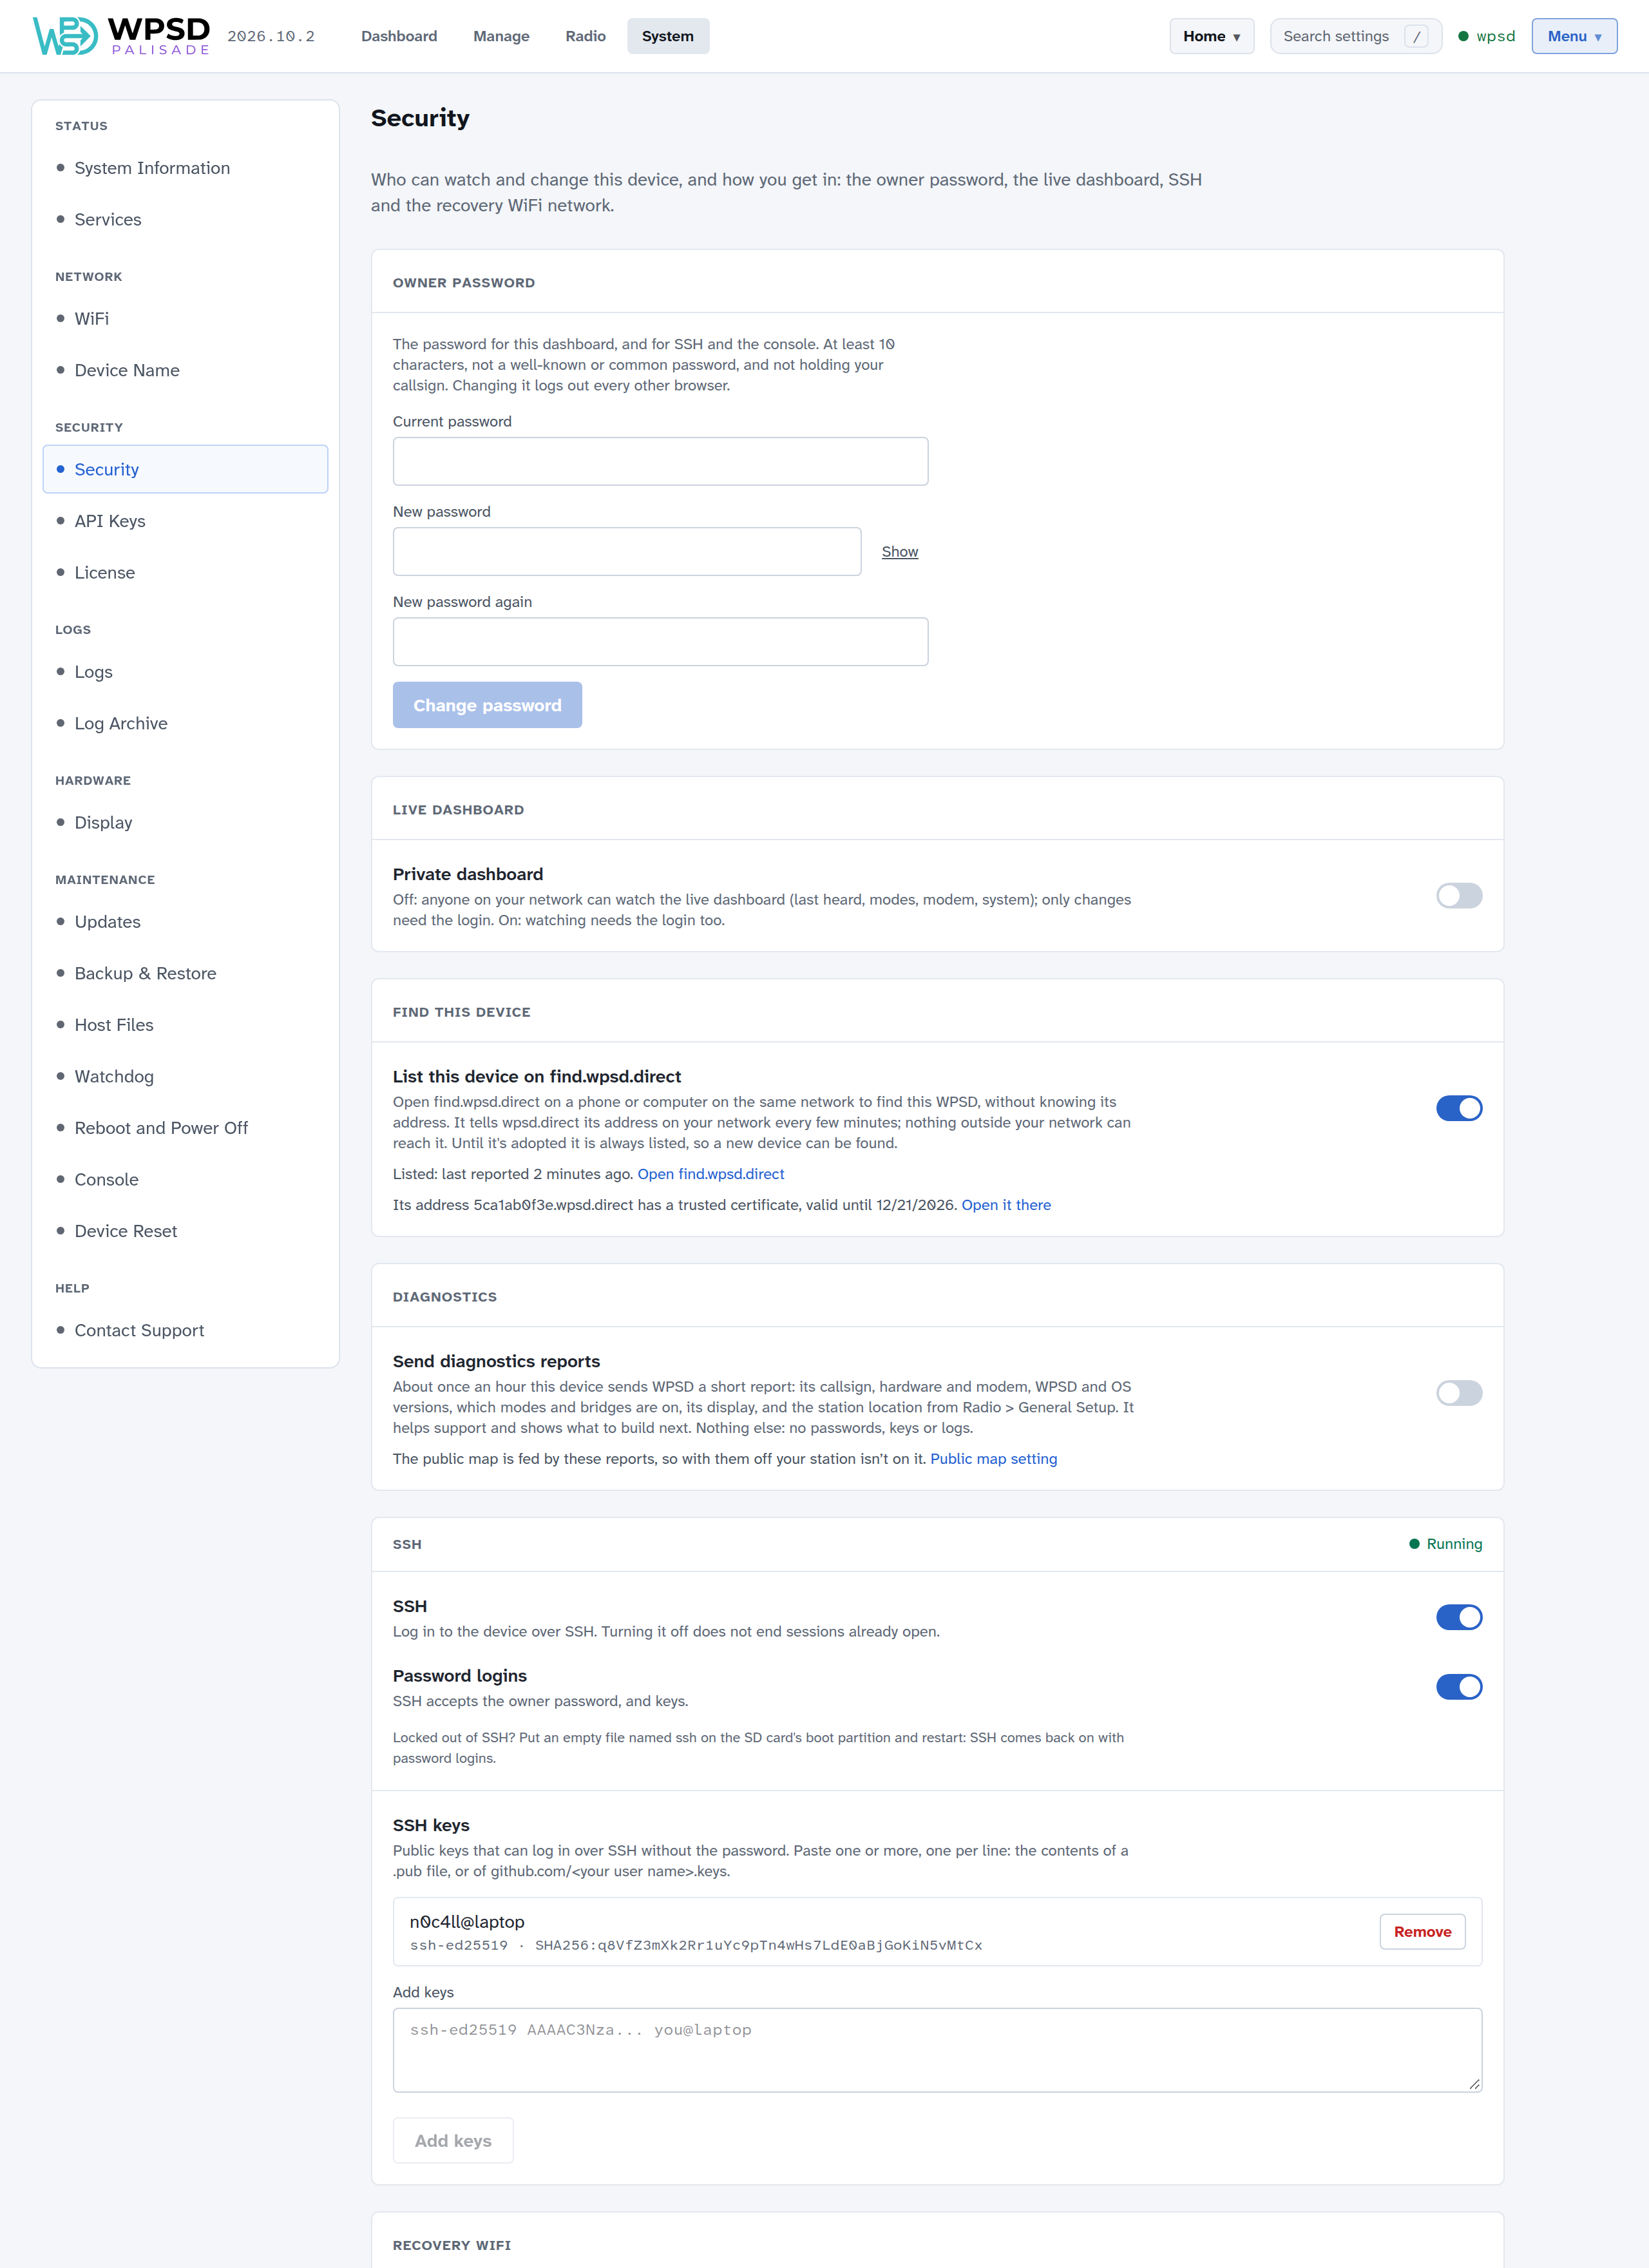Open Host Files in sidebar
The width and height of the screenshot is (1649, 2268).
[x=186, y=1025]
